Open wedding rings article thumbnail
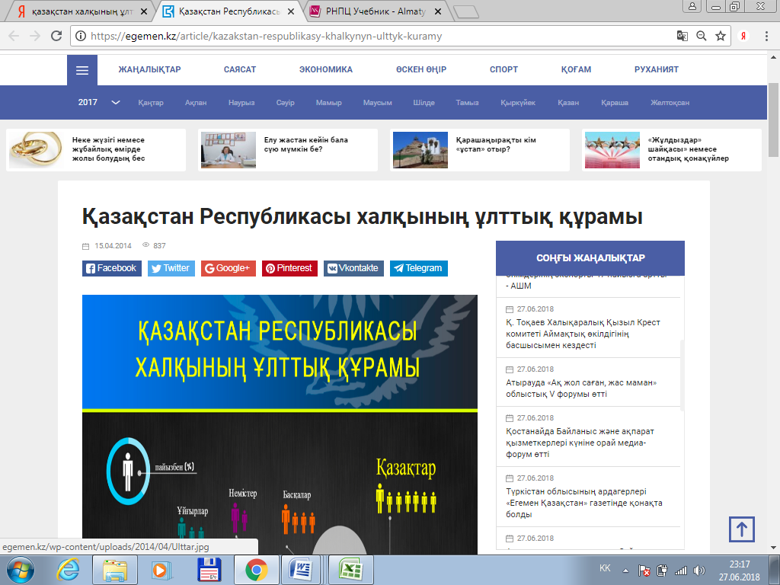 tap(35, 150)
